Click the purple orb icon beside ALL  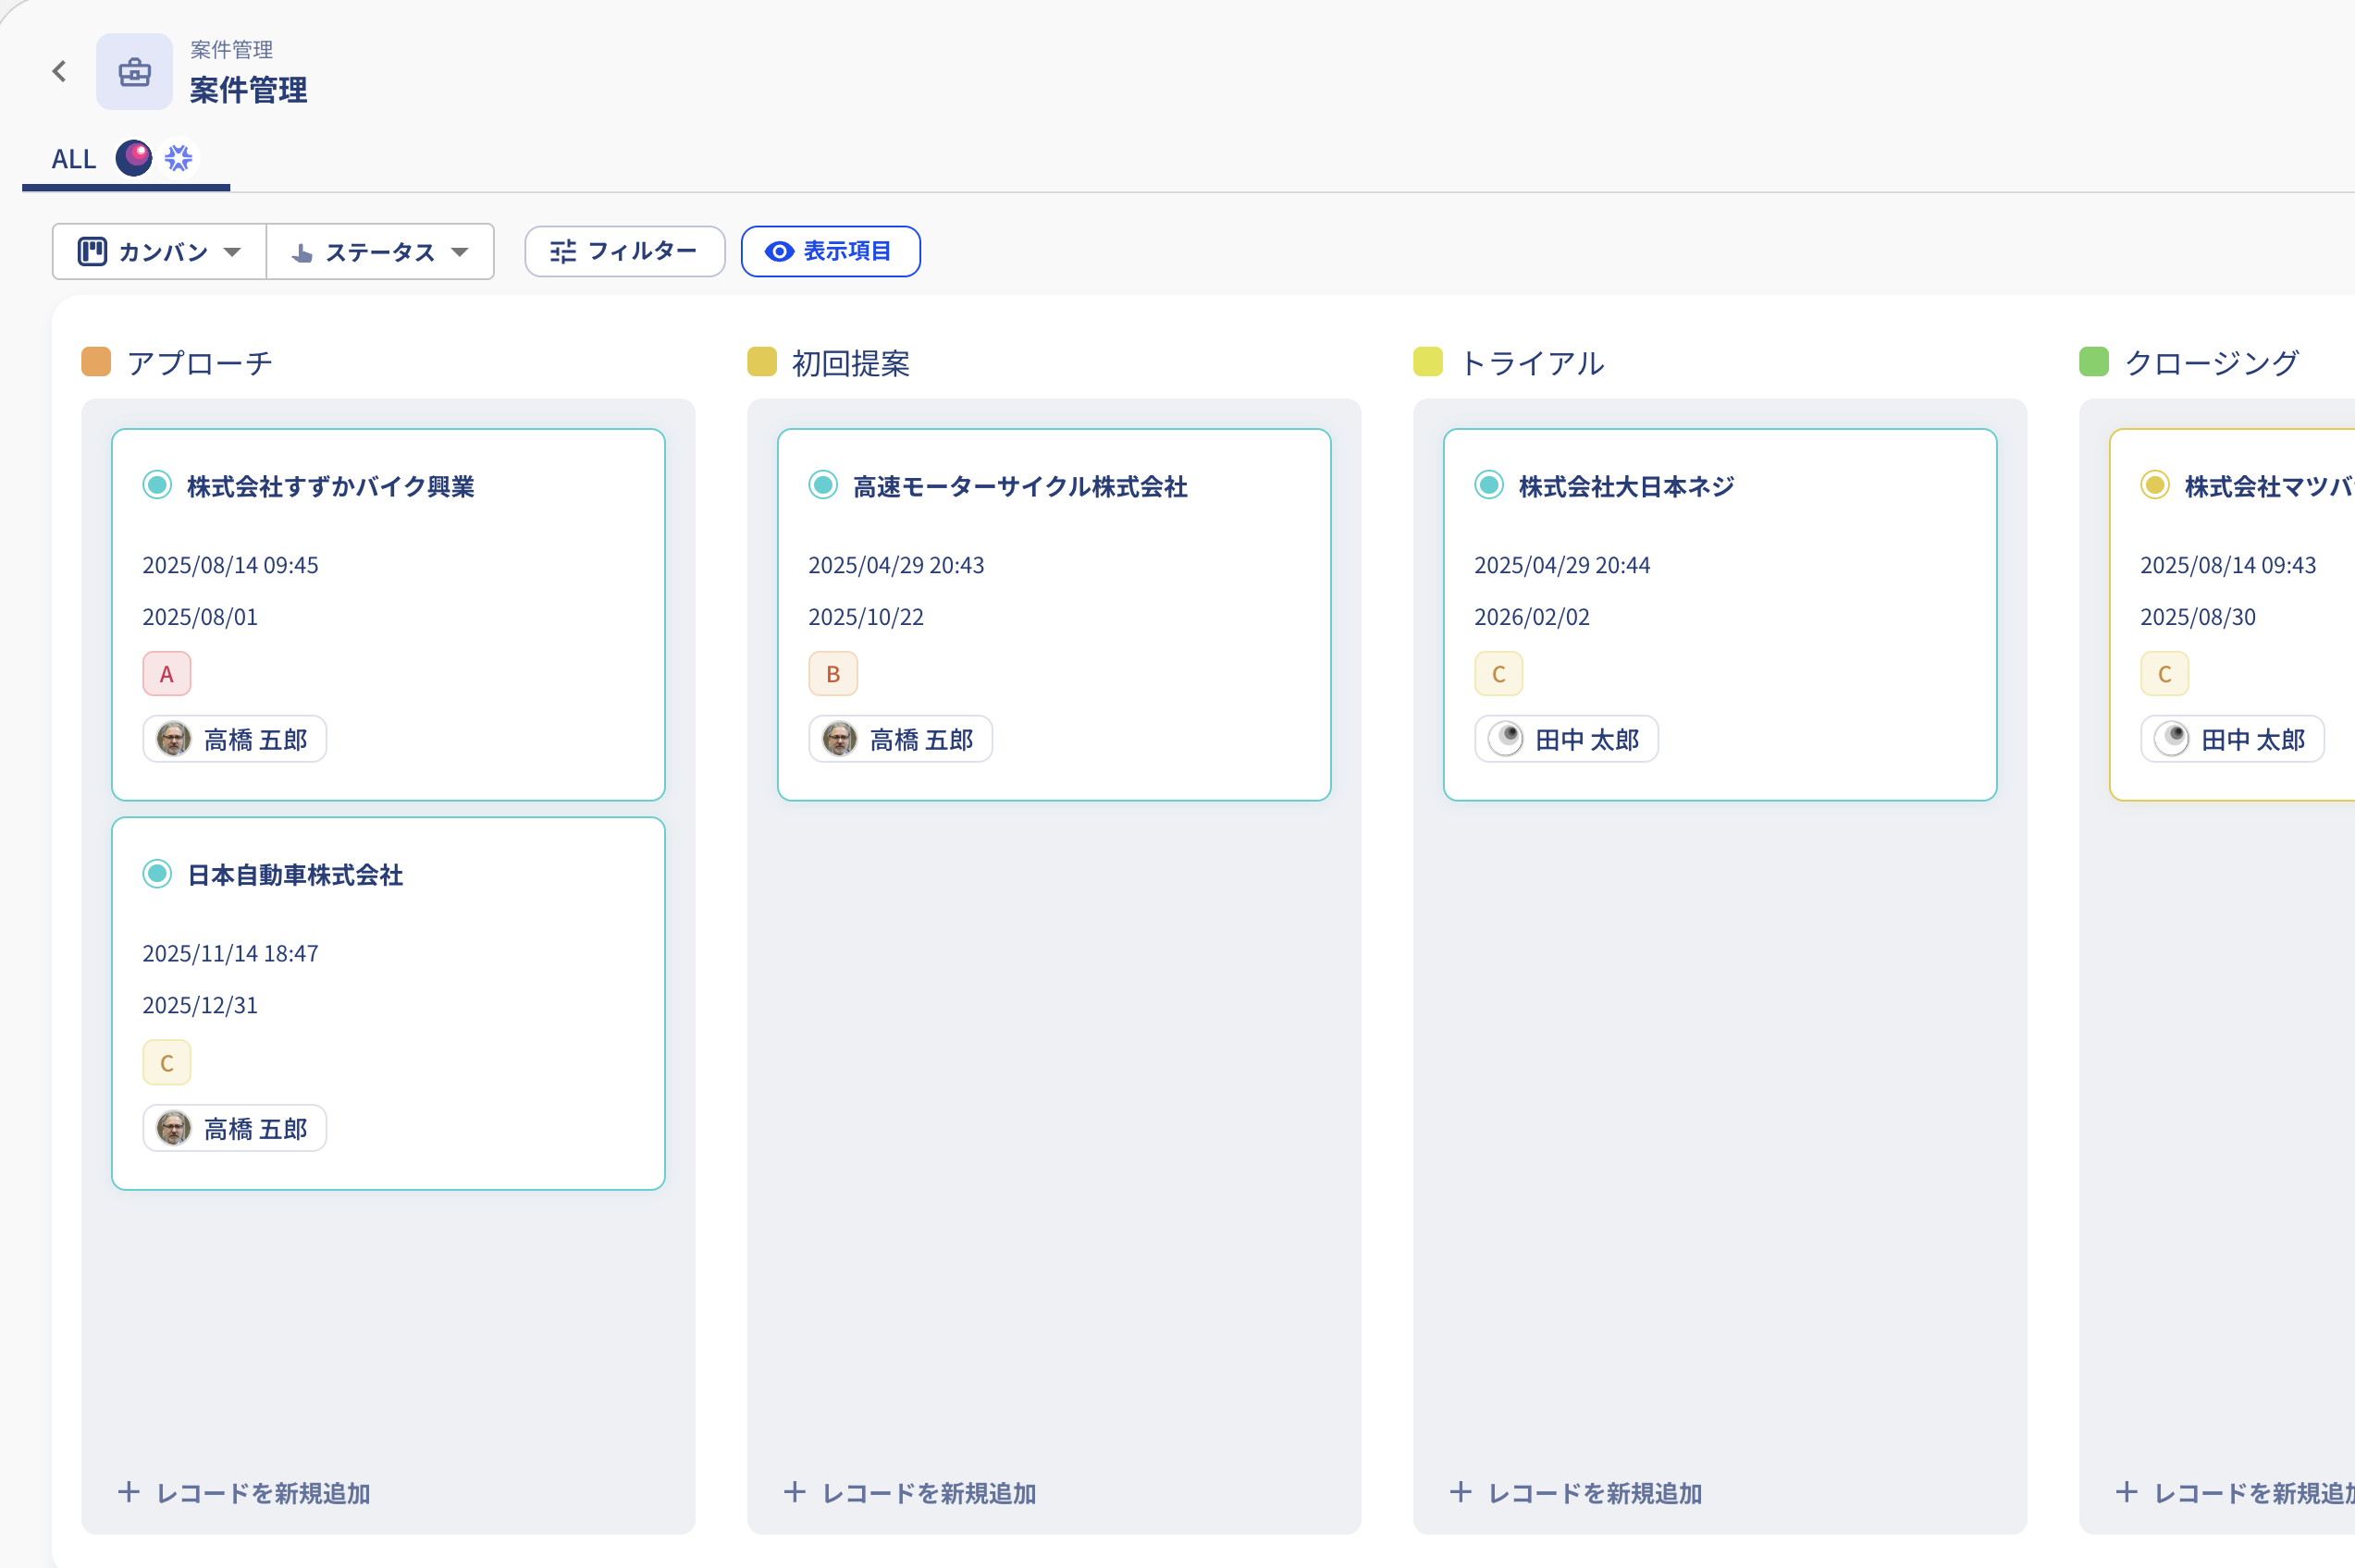coord(133,157)
